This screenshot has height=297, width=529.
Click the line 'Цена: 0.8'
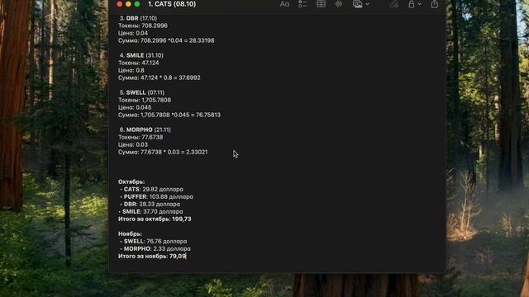(x=131, y=70)
